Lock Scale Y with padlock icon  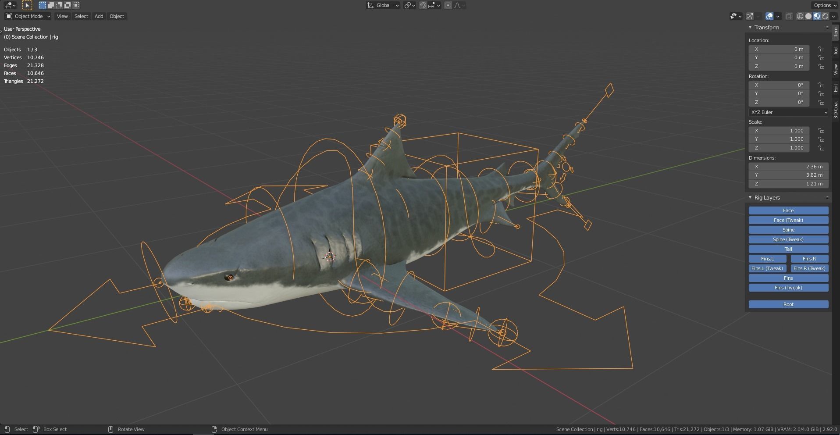point(821,139)
